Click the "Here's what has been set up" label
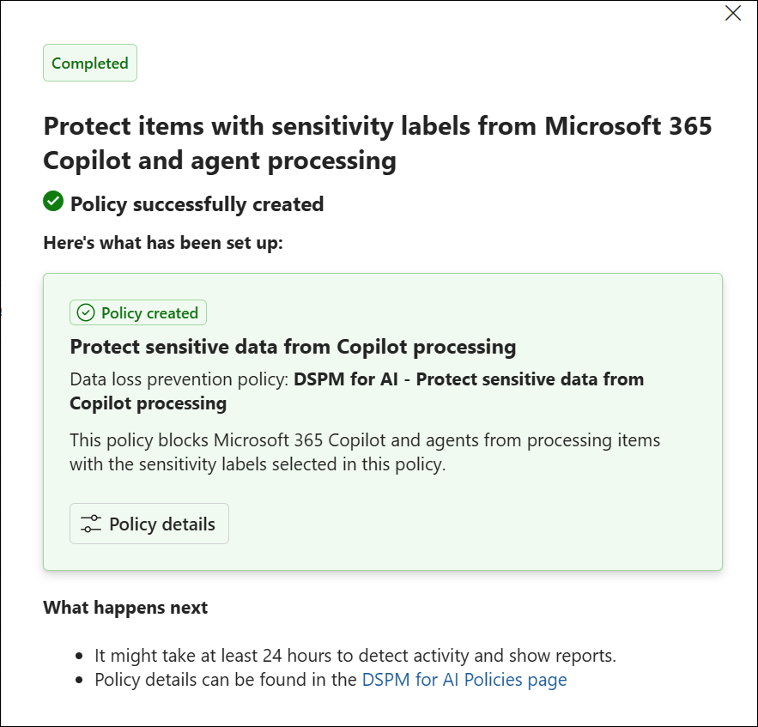 coord(163,243)
